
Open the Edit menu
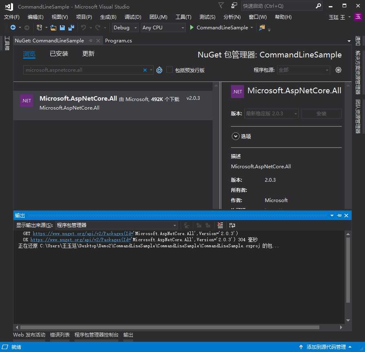[35, 17]
